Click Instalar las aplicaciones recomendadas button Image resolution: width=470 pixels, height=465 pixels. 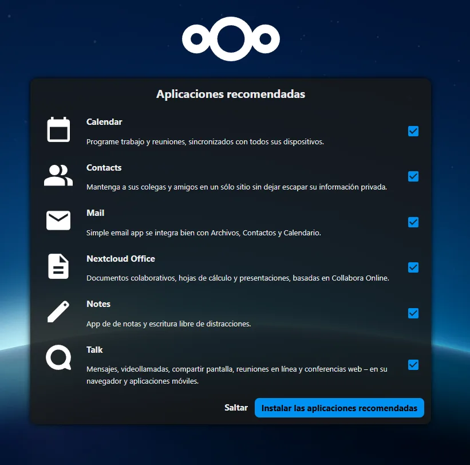[339, 408]
